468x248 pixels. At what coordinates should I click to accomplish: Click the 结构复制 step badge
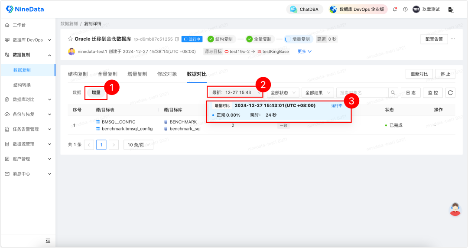(221, 39)
